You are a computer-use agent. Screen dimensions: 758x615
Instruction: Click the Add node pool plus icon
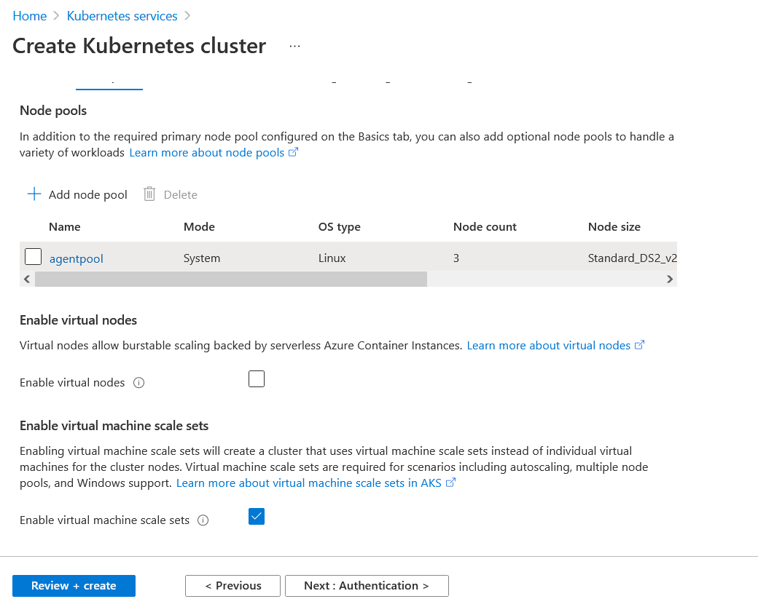click(x=34, y=194)
